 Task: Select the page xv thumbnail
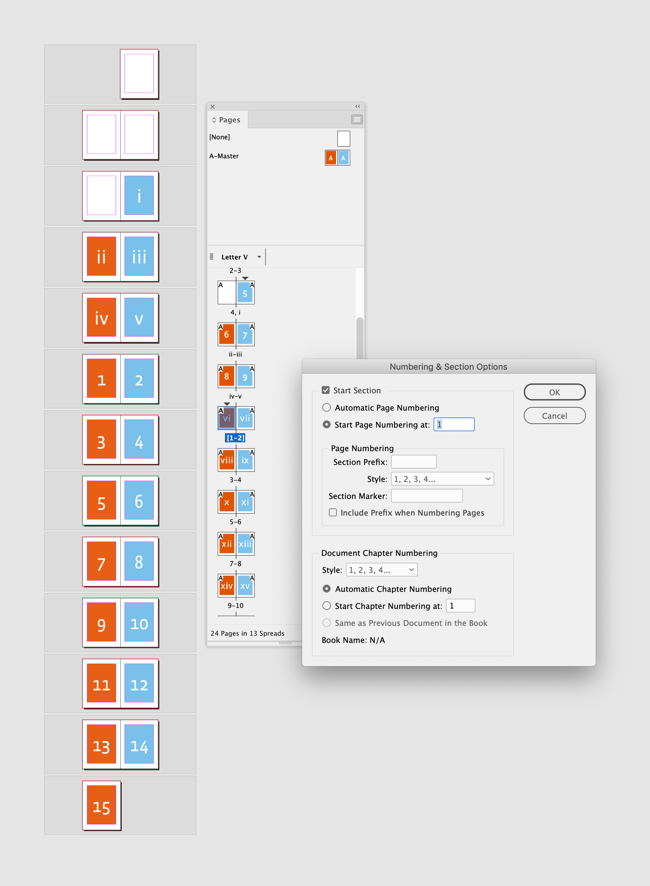coord(246,586)
